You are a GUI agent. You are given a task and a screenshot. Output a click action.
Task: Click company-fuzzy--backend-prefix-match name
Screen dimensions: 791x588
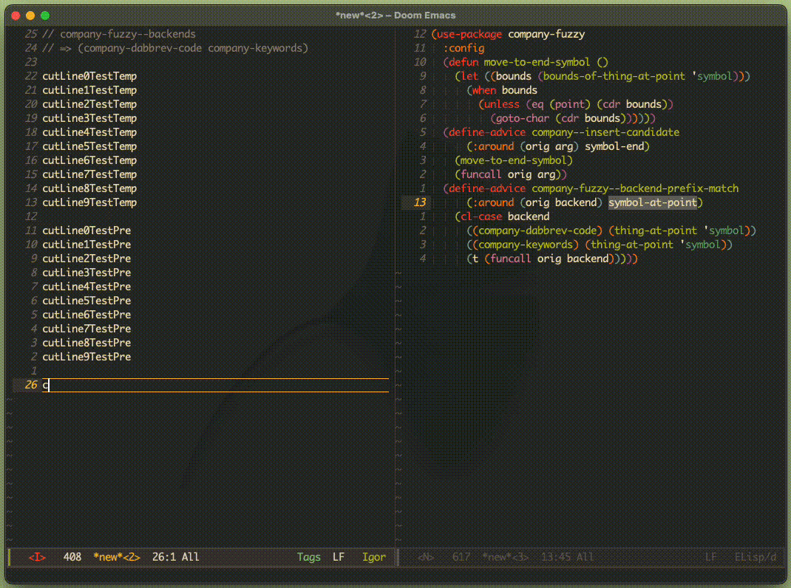coord(635,188)
